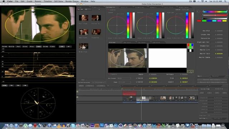Image resolution: width=229 pixels, height=129 pixels.
Task: Open After Effects from the dock
Action: (92, 125)
